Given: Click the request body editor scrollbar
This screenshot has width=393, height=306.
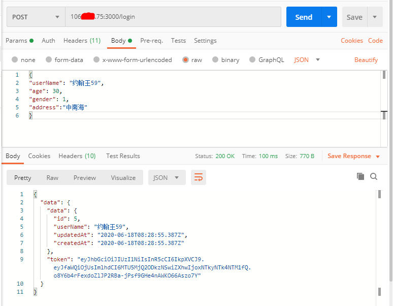Looking at the screenshot, I should click(384, 108).
